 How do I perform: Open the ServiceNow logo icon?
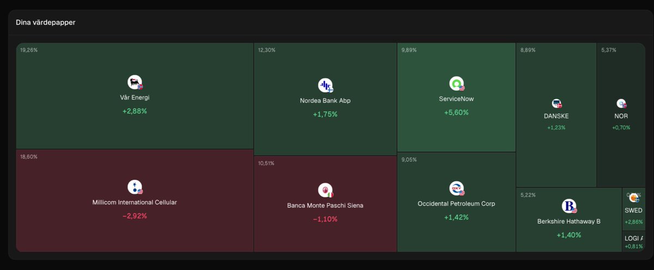pyautogui.click(x=456, y=84)
